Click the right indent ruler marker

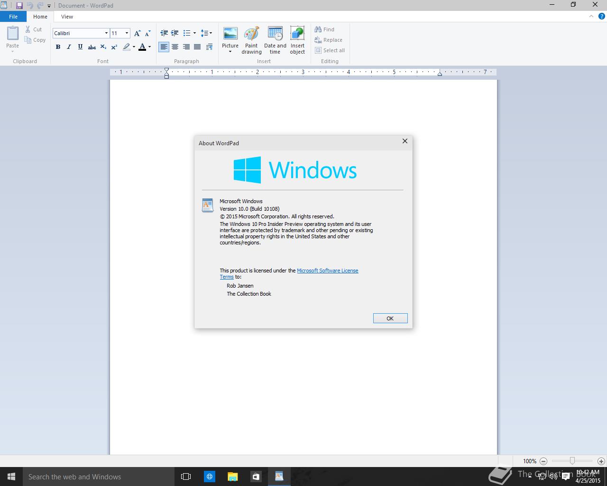[x=440, y=73]
